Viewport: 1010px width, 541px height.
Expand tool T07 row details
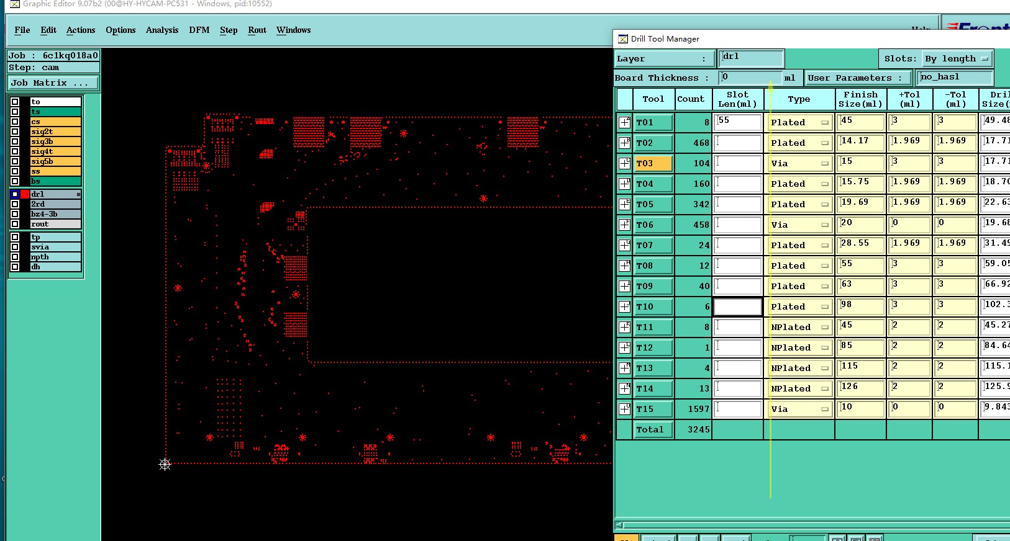coord(624,245)
